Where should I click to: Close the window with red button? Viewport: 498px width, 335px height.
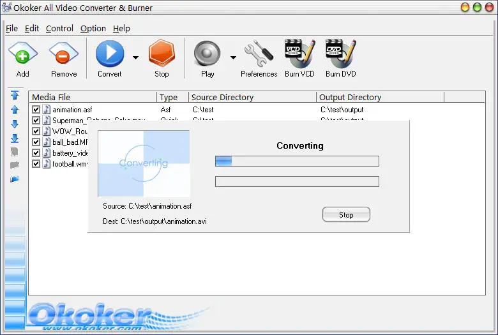coord(490,7)
